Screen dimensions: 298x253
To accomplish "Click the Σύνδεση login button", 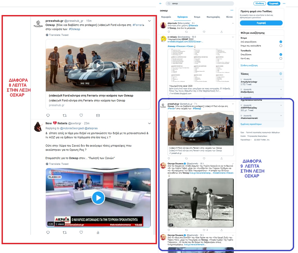I will point(259,3).
